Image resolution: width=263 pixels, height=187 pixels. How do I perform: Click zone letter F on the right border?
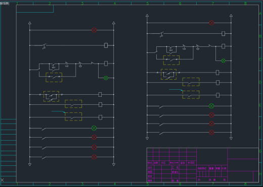tap(260, 128)
